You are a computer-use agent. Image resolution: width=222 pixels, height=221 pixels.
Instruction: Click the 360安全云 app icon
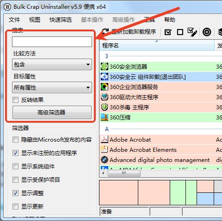[x=105, y=77]
